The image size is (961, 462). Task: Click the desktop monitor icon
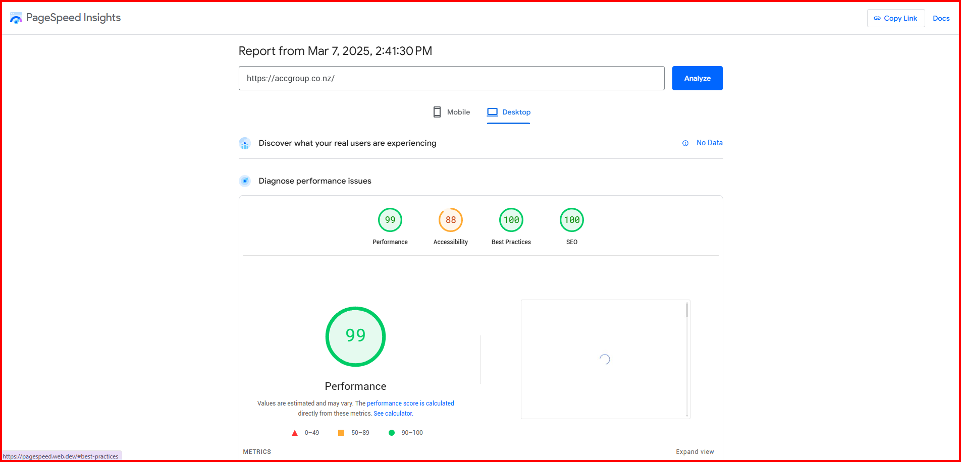point(492,112)
